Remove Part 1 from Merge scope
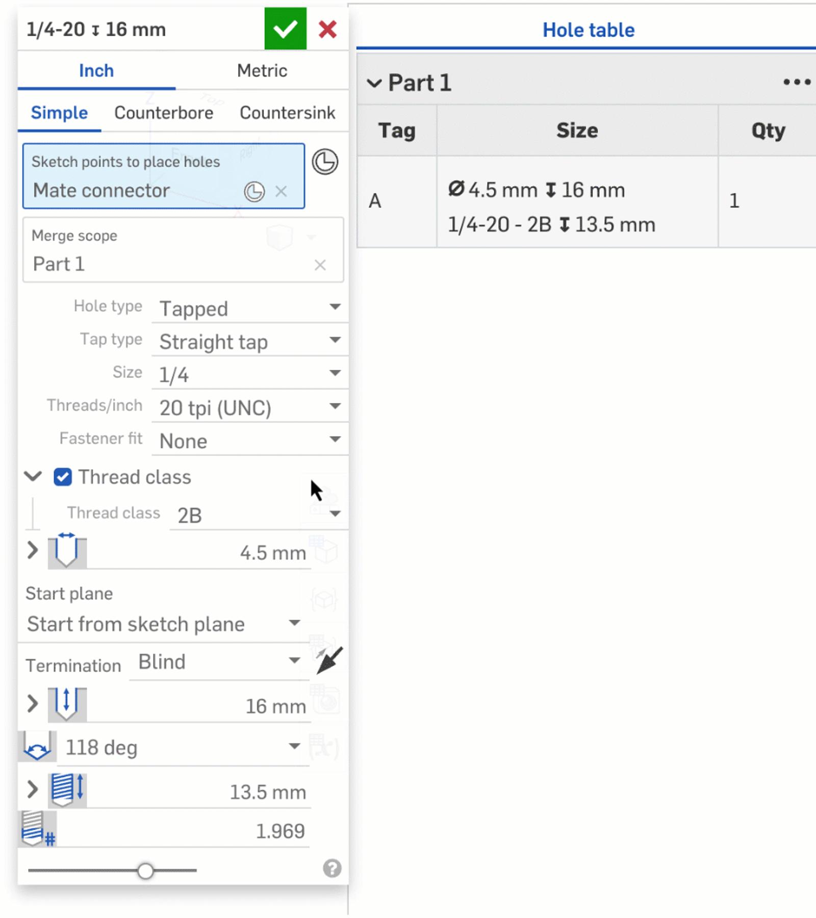816x918 pixels. 320,265
